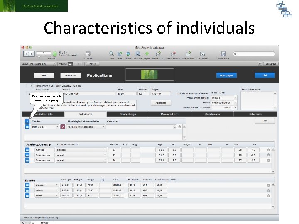
Task: Open the Status check consistency dropdown
Action: click(224, 102)
